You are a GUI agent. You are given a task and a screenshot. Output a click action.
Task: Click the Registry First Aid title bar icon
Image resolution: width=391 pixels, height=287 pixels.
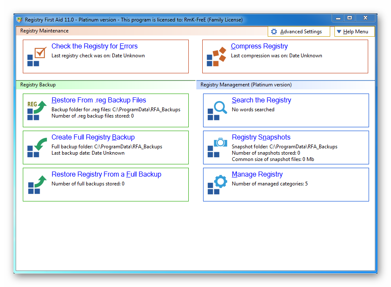click(19, 20)
